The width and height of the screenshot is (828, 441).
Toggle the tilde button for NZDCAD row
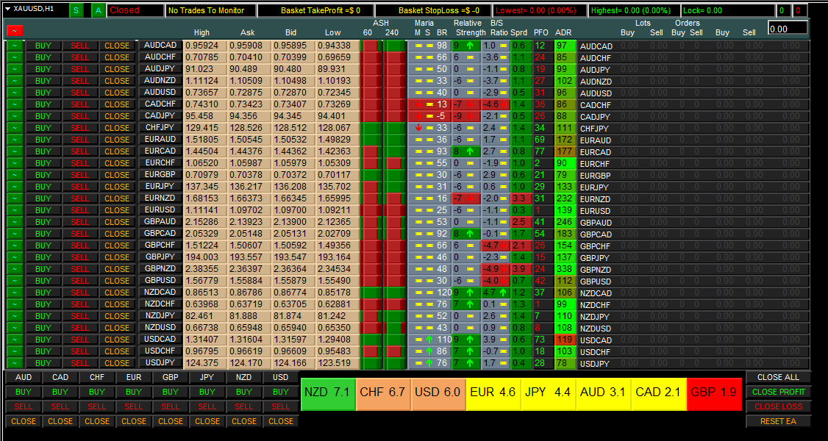pos(15,293)
